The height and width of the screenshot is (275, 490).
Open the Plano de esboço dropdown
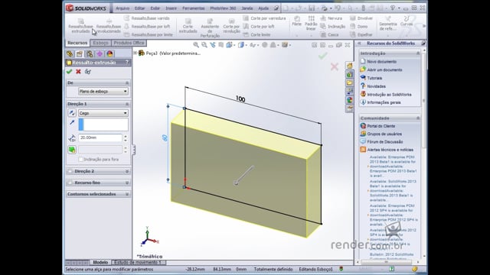pos(103,92)
